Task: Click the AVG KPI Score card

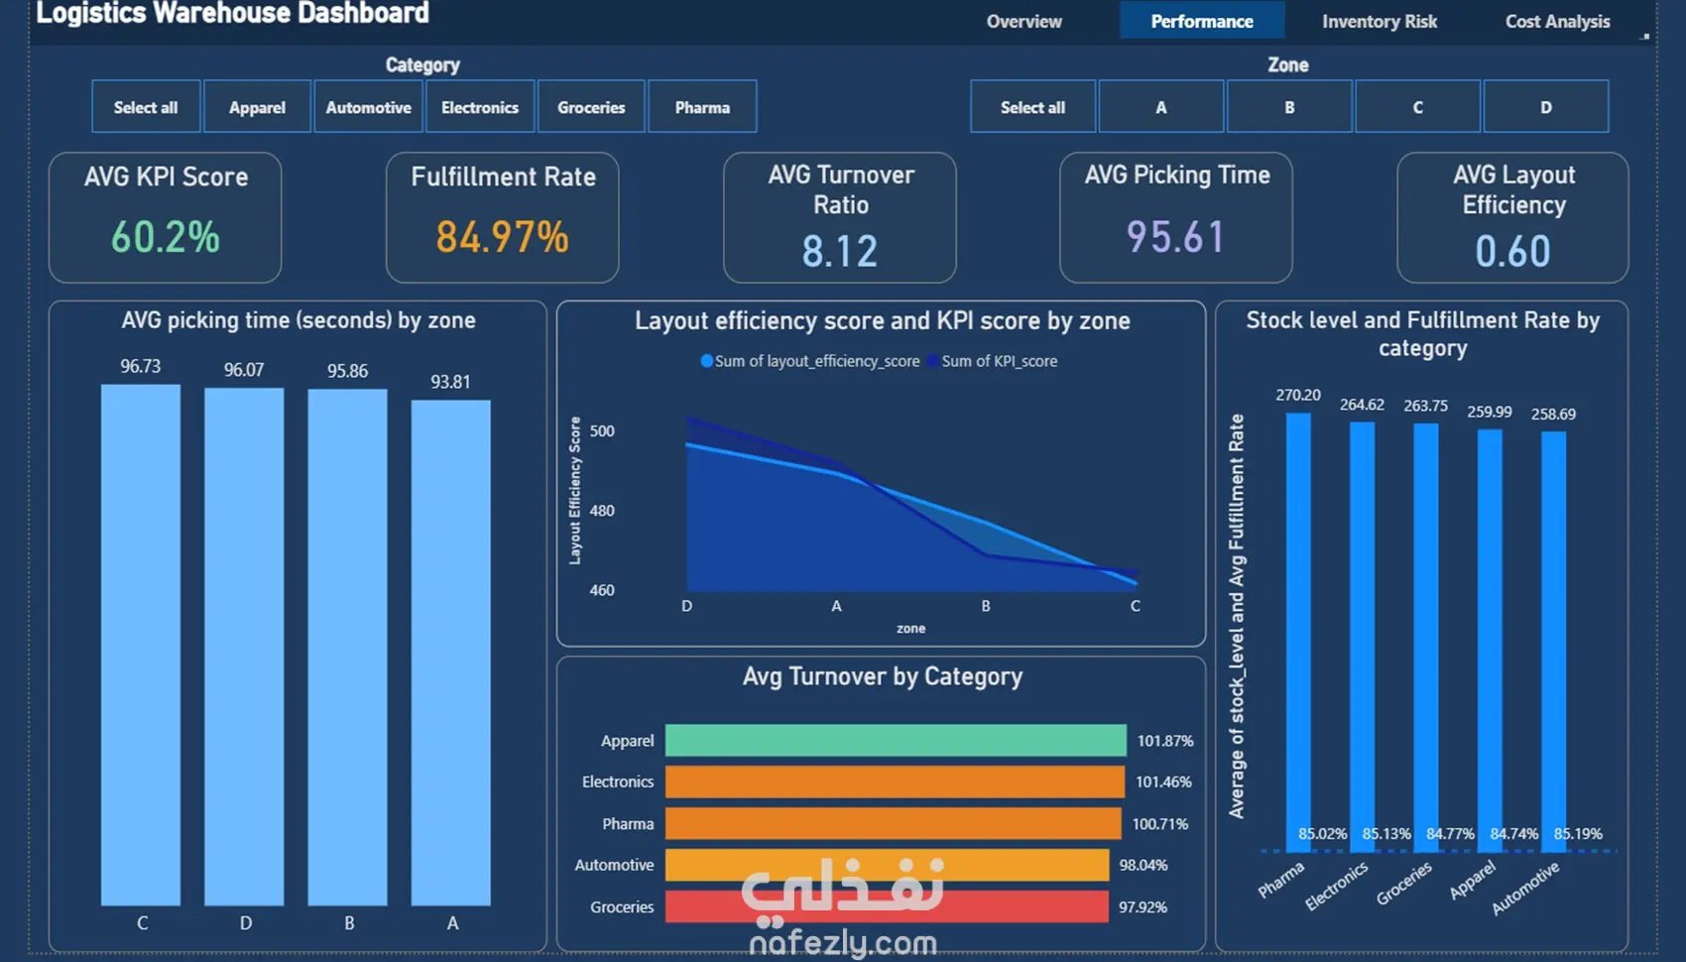Action: point(165,217)
